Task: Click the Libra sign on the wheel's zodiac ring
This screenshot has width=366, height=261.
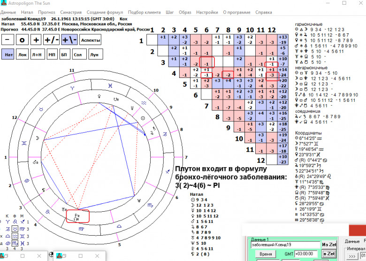Action: 119,226
